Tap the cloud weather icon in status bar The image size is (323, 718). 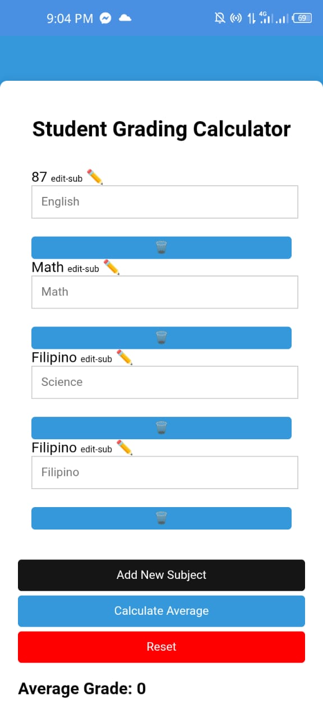124,18
